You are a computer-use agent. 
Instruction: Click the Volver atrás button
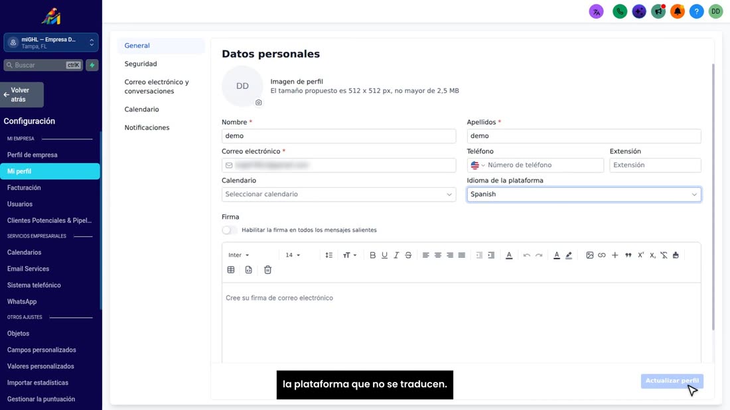[x=22, y=94]
